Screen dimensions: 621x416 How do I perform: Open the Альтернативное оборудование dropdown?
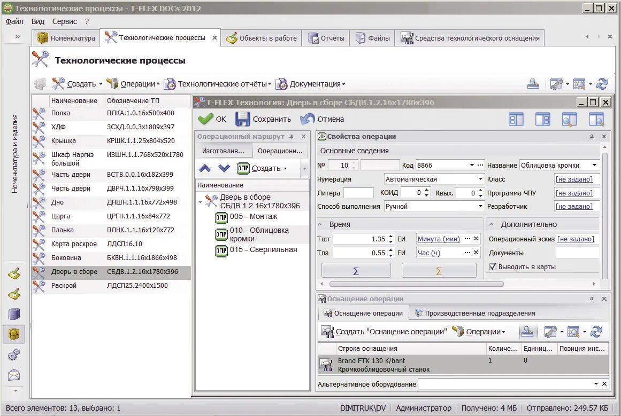click(x=596, y=383)
